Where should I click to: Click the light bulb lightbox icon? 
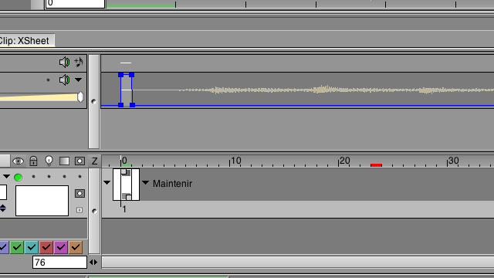(49, 161)
